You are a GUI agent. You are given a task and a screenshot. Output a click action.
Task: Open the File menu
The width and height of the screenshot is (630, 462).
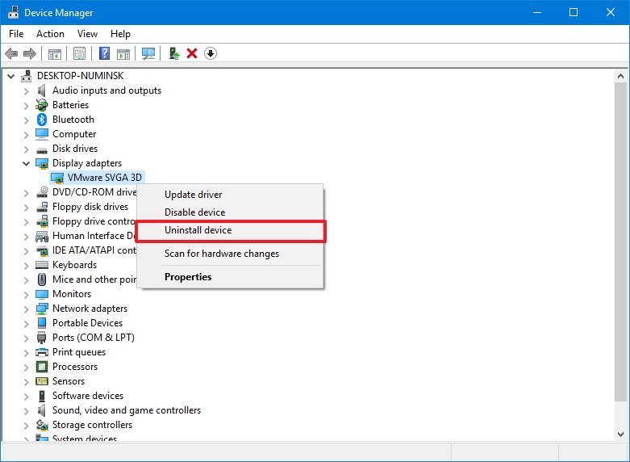(16, 34)
